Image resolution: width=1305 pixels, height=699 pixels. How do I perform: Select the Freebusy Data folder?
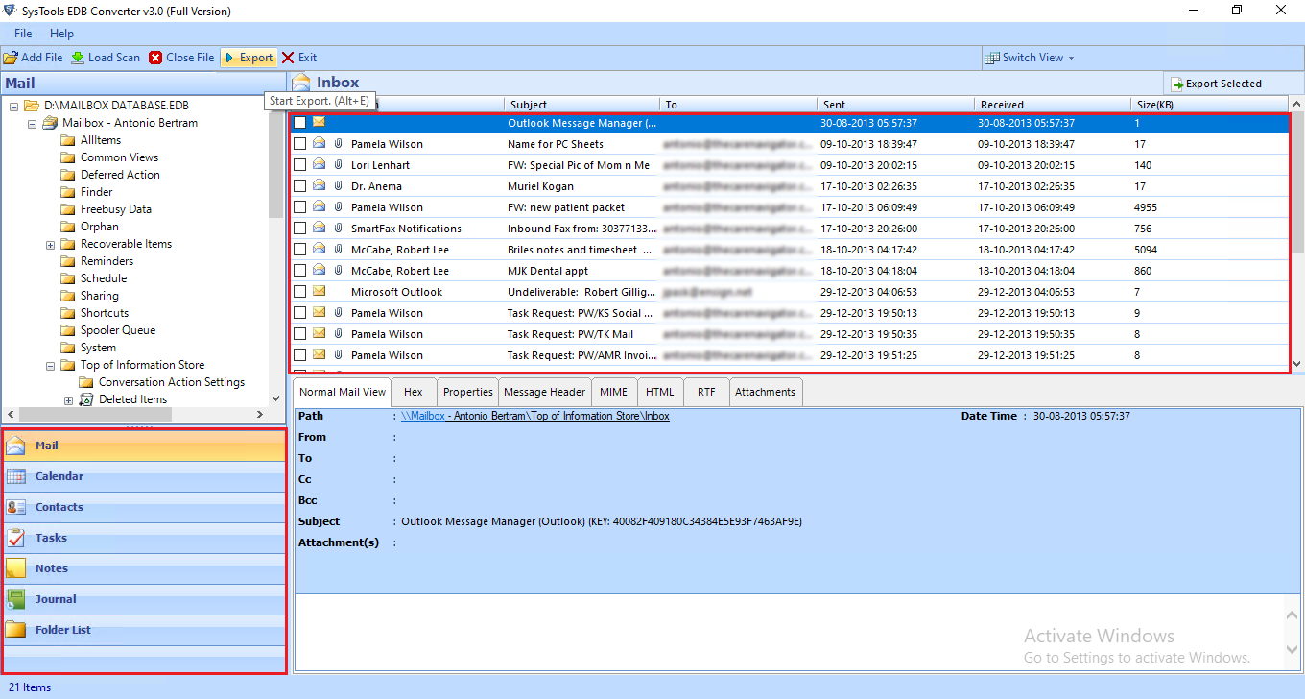107,209
